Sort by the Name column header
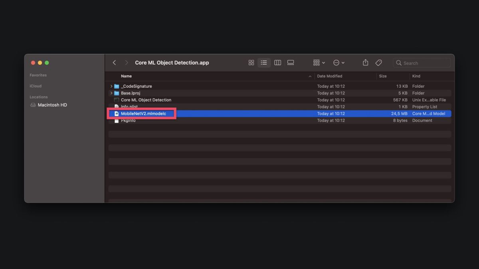Screen dimensions: 479x269 [126, 76]
